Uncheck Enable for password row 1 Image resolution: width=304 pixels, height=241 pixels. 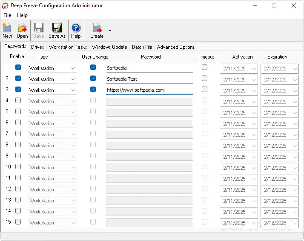(18, 67)
